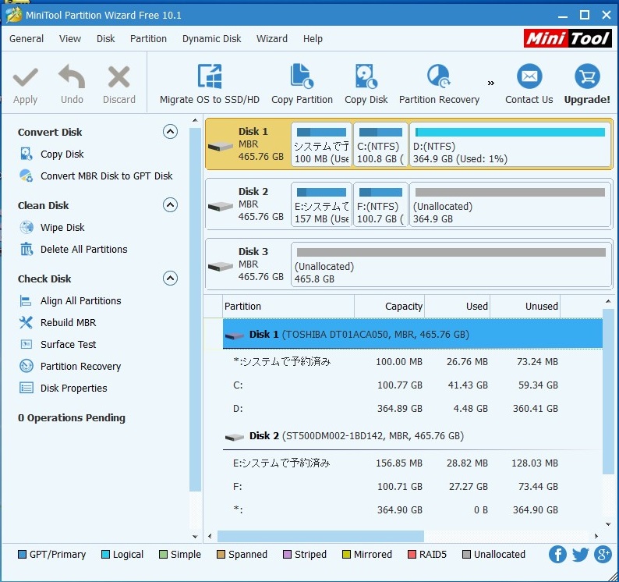Click the left sidebar vertical scrollbar
The image size is (619, 582).
click(195, 308)
